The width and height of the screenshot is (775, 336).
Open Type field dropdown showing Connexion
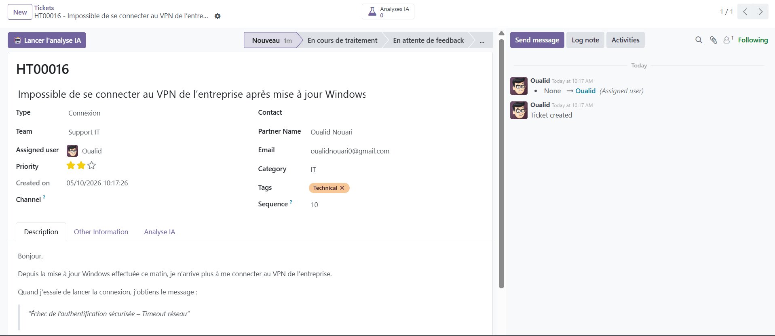coord(155,113)
